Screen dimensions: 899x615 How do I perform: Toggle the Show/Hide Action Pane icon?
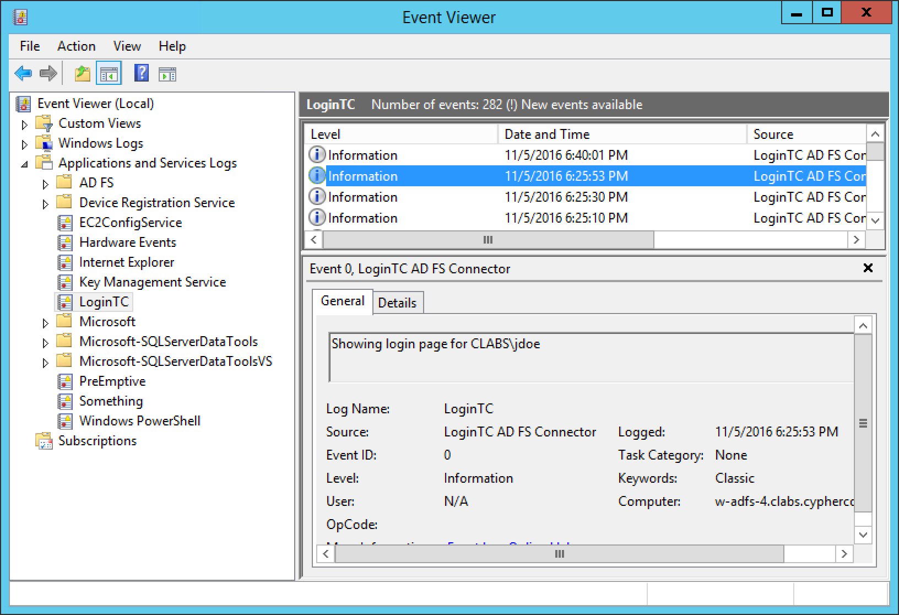point(167,73)
